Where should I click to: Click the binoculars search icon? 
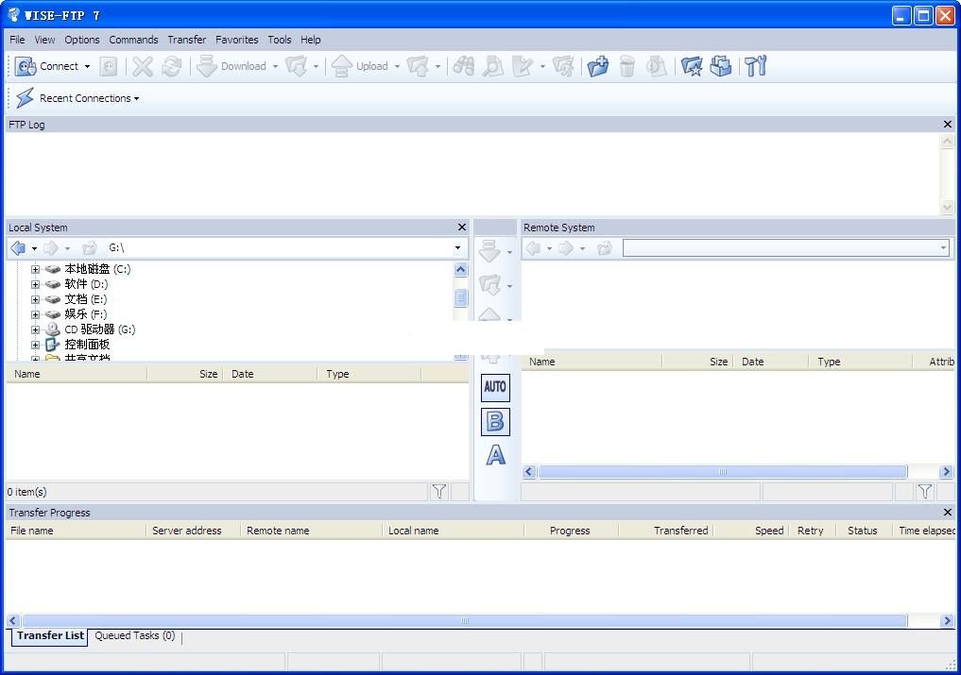(463, 66)
